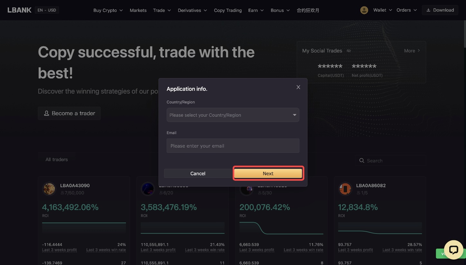Image resolution: width=466 pixels, height=265 pixels.
Task: Close the Application info dialog
Action: pos(298,87)
